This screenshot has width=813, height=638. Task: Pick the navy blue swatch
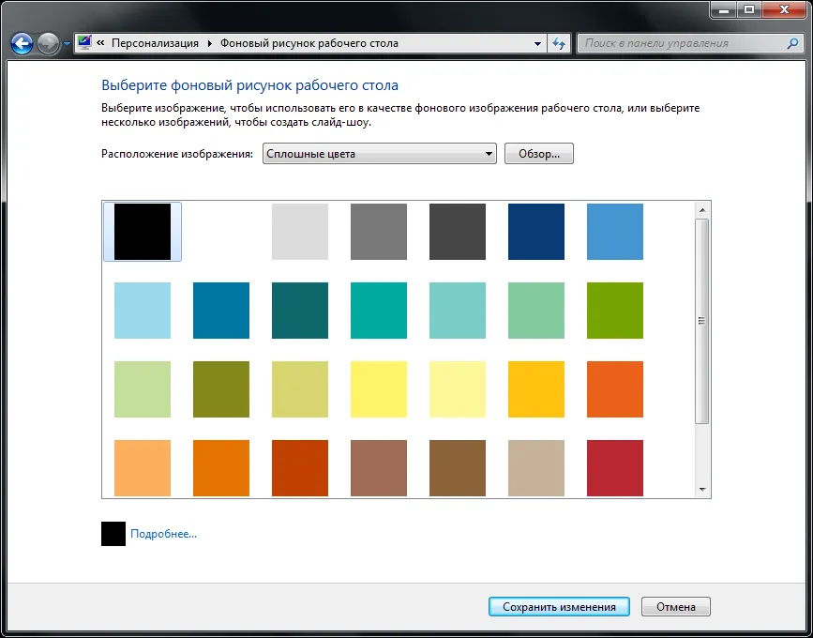coord(536,232)
